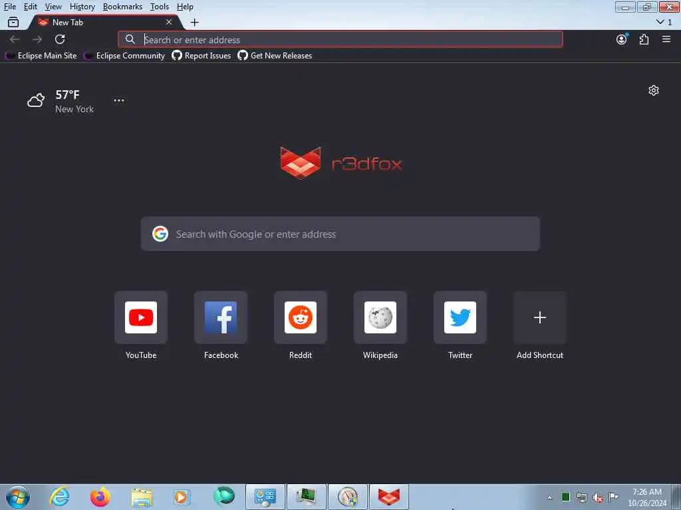Open the Help menu
The image size is (681, 510).
click(x=185, y=7)
